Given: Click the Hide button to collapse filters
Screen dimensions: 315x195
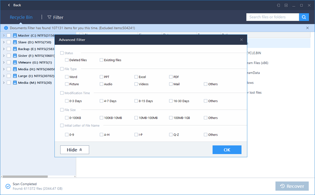Looking at the screenshot, I should click(x=74, y=150).
